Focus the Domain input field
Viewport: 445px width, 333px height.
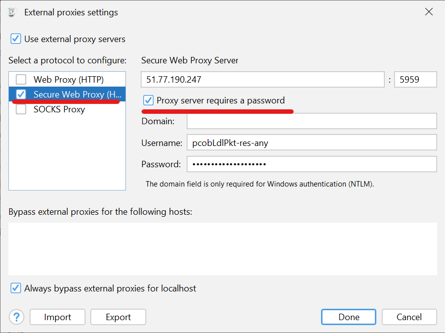312,121
